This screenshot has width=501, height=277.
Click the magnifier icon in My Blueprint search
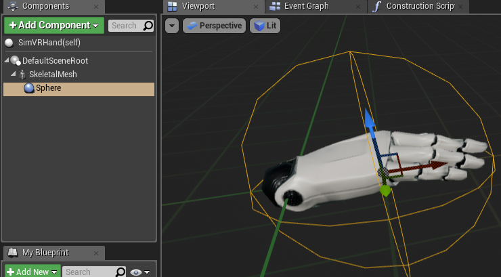click(x=121, y=272)
